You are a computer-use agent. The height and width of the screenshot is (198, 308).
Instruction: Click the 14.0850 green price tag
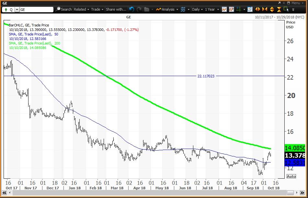(295, 148)
